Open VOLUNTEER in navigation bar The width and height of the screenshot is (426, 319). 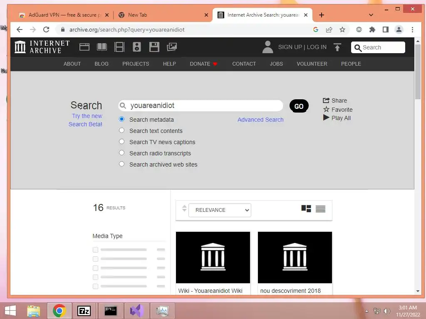[312, 64]
